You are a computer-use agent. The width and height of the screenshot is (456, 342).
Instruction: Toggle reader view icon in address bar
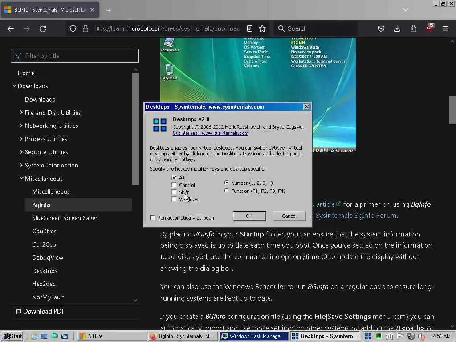click(x=249, y=28)
